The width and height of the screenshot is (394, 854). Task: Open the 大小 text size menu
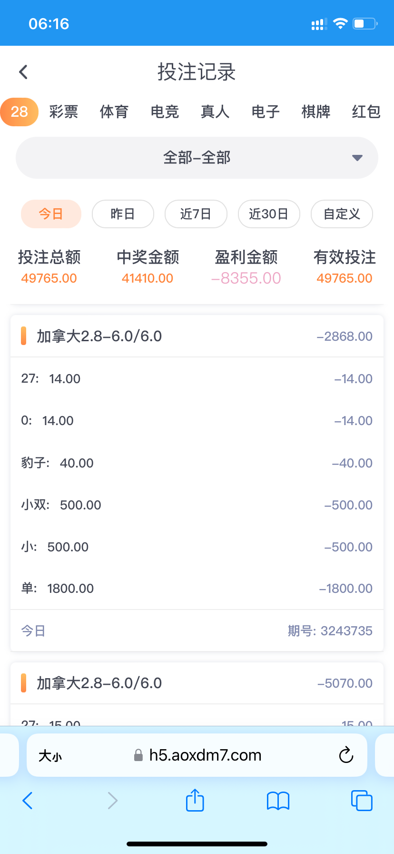(x=50, y=756)
